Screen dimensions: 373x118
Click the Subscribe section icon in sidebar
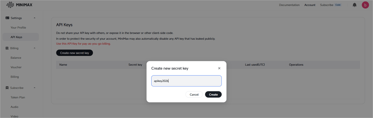(7, 88)
